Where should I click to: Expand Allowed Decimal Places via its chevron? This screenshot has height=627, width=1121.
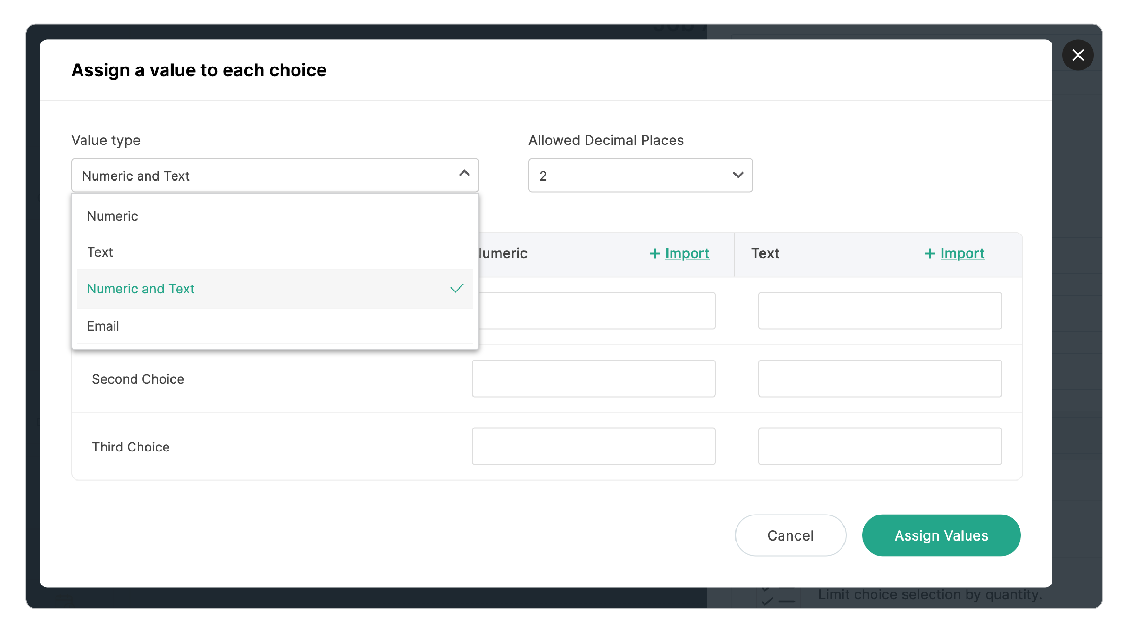(738, 175)
